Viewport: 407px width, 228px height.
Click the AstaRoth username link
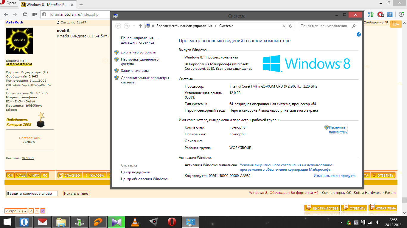point(14,23)
